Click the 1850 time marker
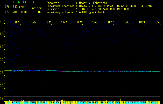Screen dimensions: 163x104 coord(157,22)
